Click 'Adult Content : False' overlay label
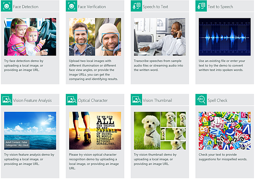The image size is (256, 180). 16,142
